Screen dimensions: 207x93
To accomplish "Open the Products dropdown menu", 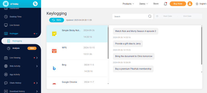I will (128, 4).
